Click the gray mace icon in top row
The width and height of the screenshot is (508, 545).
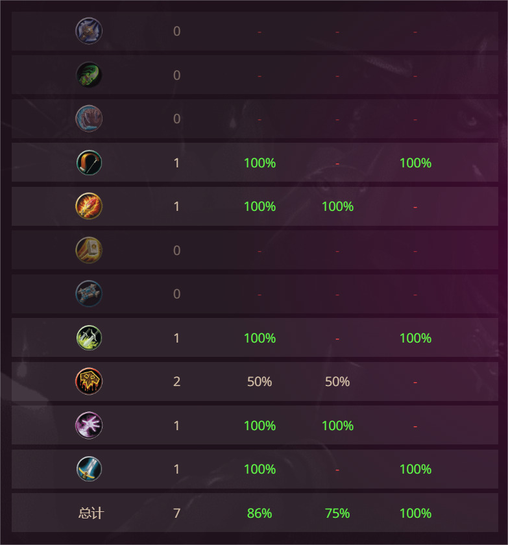[x=89, y=31]
